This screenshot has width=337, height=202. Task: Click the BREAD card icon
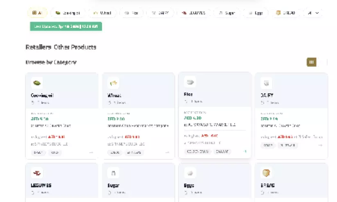click(266, 173)
